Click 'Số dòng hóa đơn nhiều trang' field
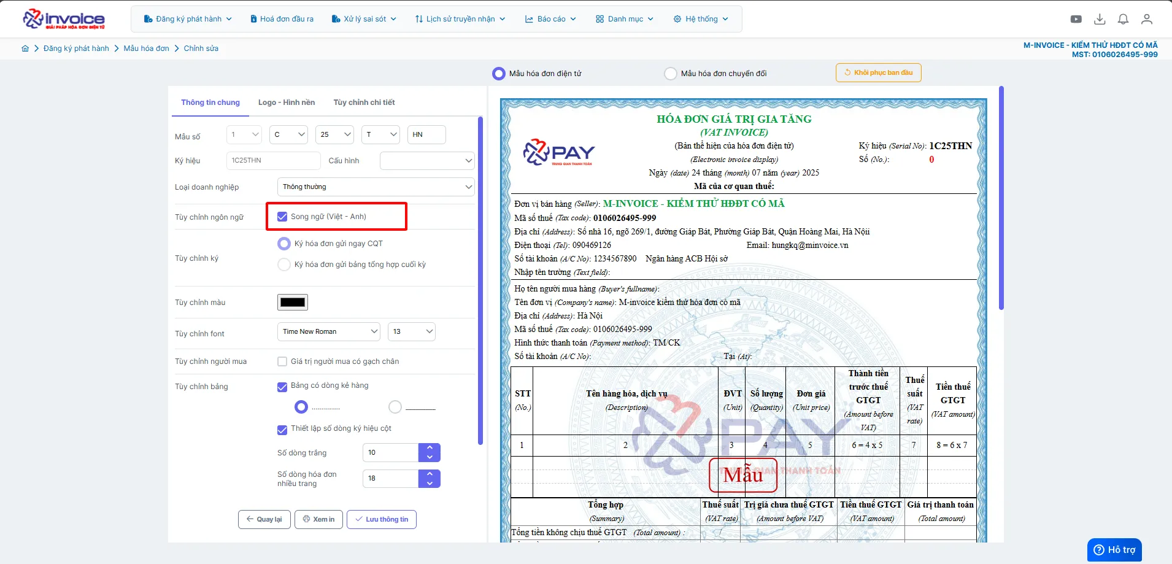The height and width of the screenshot is (564, 1172). click(x=391, y=479)
